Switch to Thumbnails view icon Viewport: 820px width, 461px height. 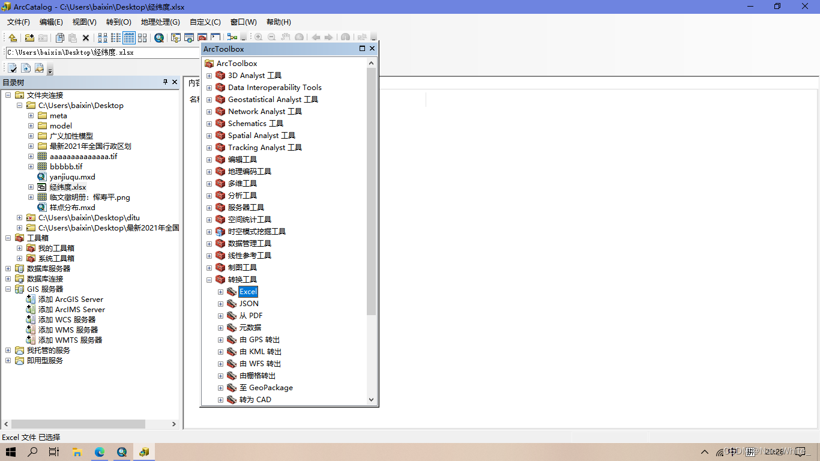[x=142, y=38]
